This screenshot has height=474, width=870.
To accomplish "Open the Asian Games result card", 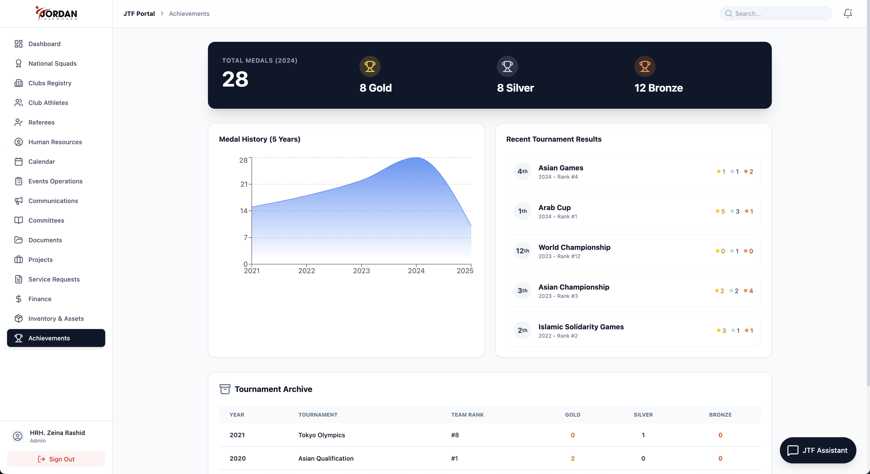I will coord(633,171).
